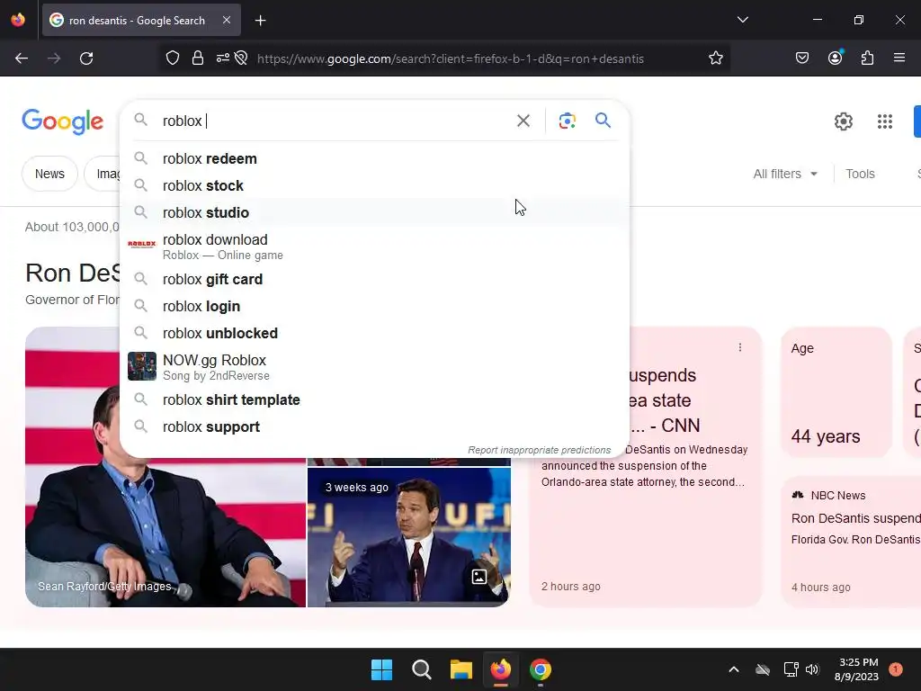The height and width of the screenshot is (691, 921).
Task: Open CNN card three-dot menu
Action: (740, 348)
